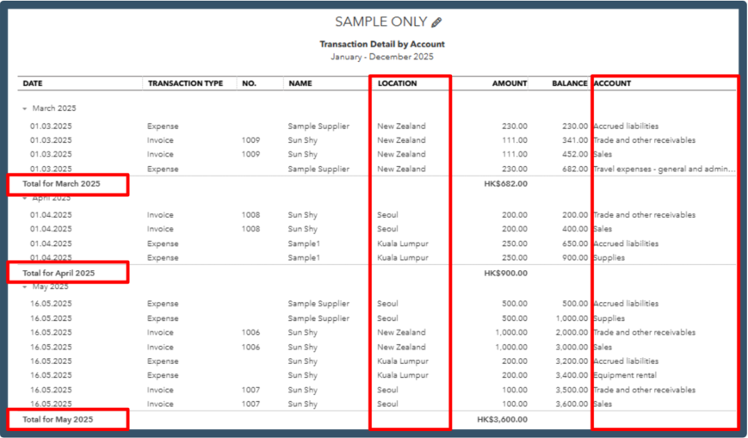Select the NO. column header
This screenshot has height=438, width=748.
250,83
